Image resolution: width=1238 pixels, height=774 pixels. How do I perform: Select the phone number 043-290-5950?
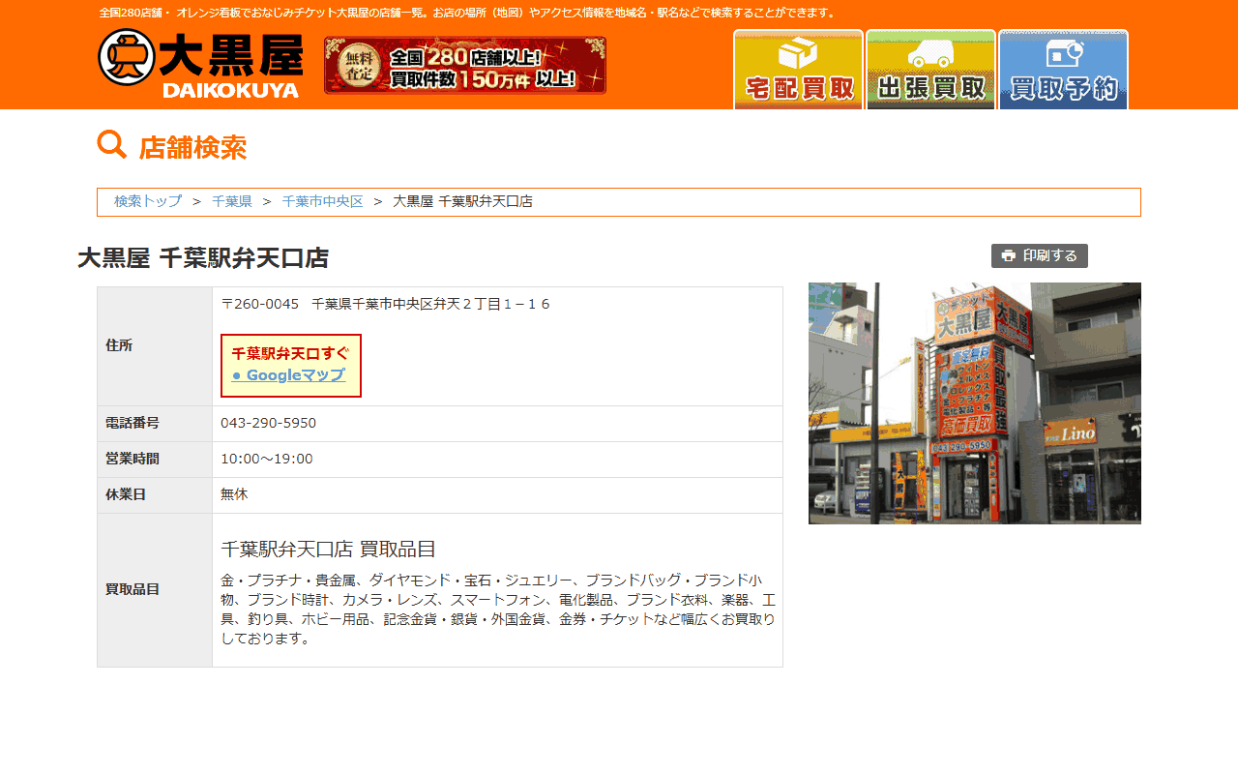click(268, 423)
